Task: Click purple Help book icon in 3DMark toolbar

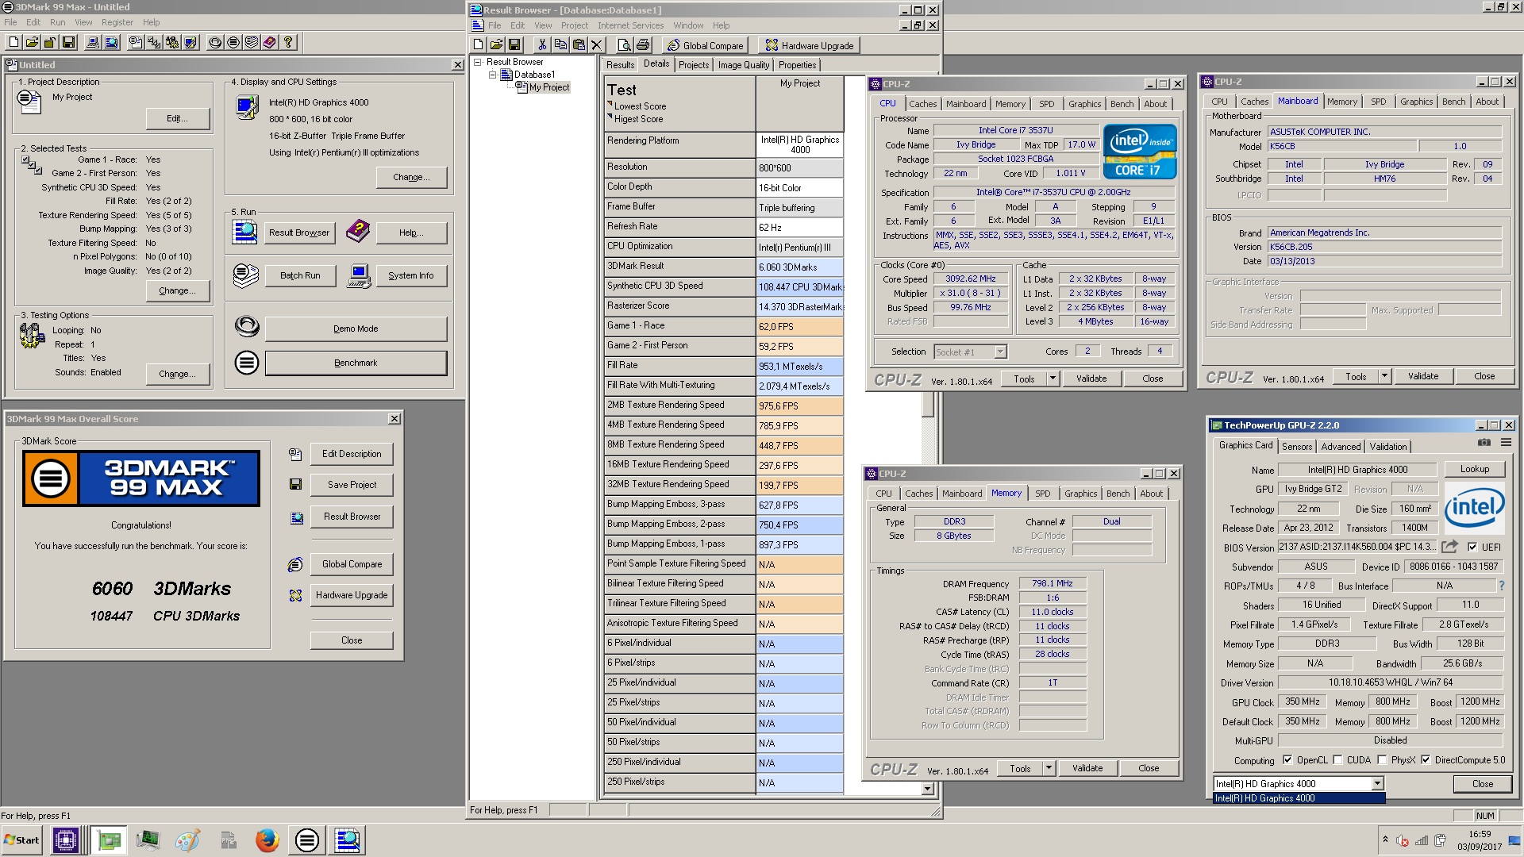Action: 270,42
